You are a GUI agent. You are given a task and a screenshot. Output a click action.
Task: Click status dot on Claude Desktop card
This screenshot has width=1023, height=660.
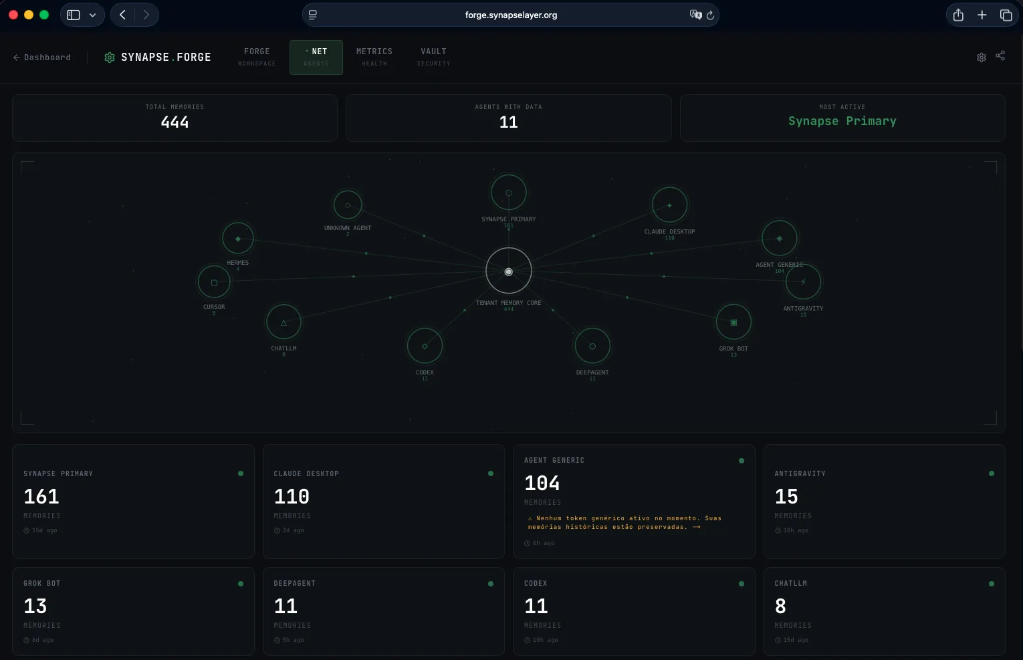pos(491,473)
